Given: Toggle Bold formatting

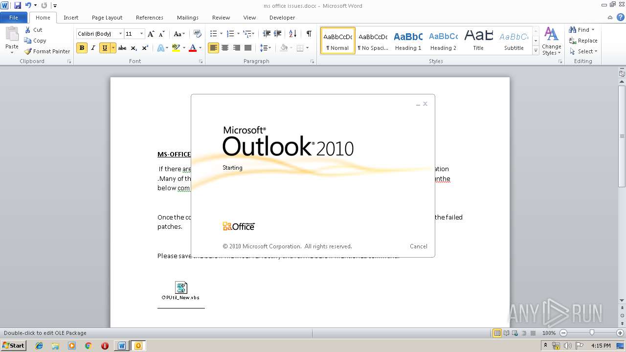Looking at the screenshot, I should pos(82,48).
